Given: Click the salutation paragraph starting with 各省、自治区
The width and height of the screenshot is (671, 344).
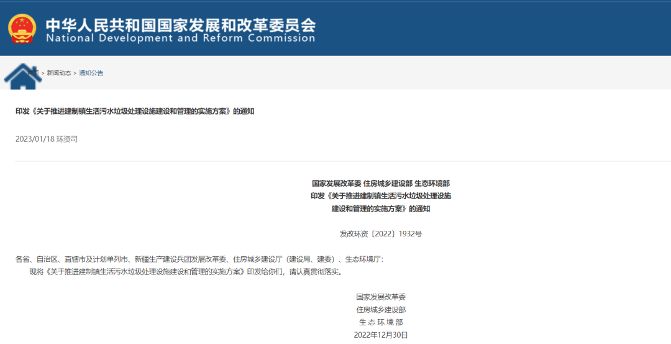Looking at the screenshot, I should [199, 259].
